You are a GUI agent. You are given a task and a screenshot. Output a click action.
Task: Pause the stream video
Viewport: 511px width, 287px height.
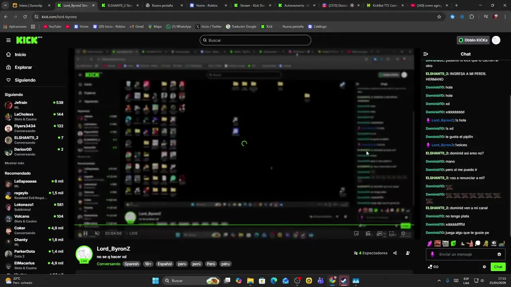point(85,233)
